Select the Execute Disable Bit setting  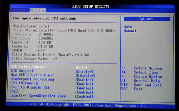30,87
